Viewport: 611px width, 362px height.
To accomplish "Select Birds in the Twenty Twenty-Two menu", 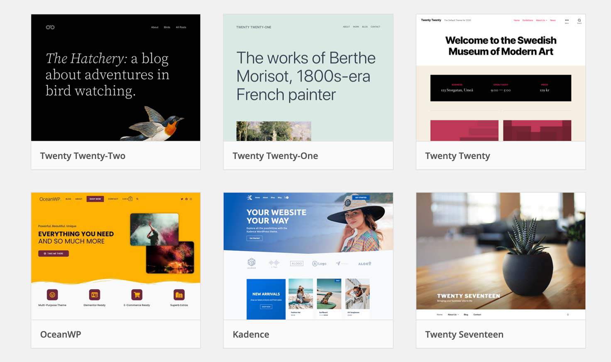I will pyautogui.click(x=167, y=27).
